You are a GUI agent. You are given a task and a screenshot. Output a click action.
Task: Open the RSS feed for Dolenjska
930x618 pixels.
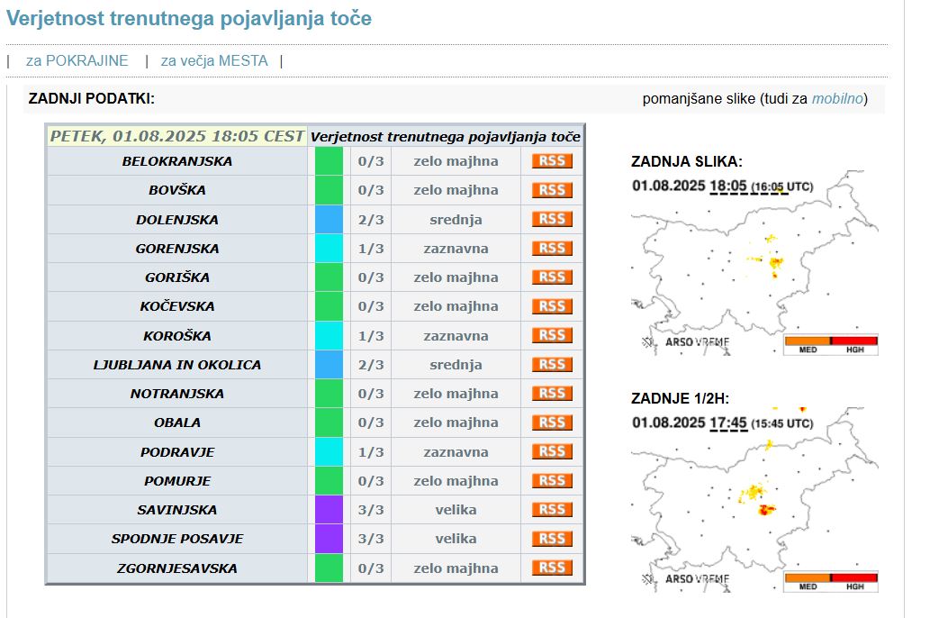[x=552, y=219]
